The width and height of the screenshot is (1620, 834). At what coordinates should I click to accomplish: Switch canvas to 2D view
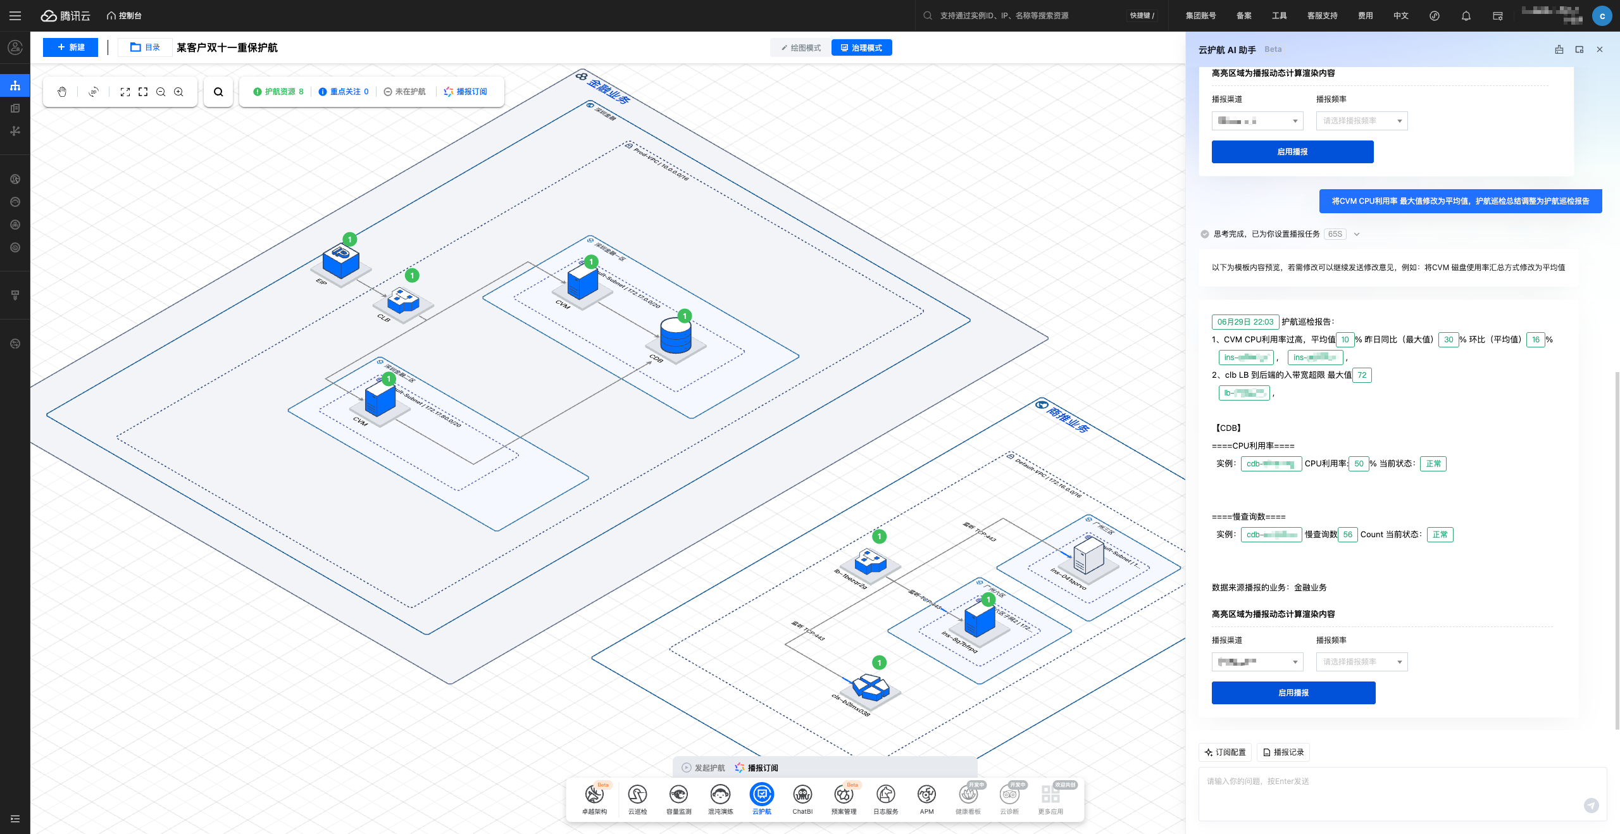click(94, 92)
